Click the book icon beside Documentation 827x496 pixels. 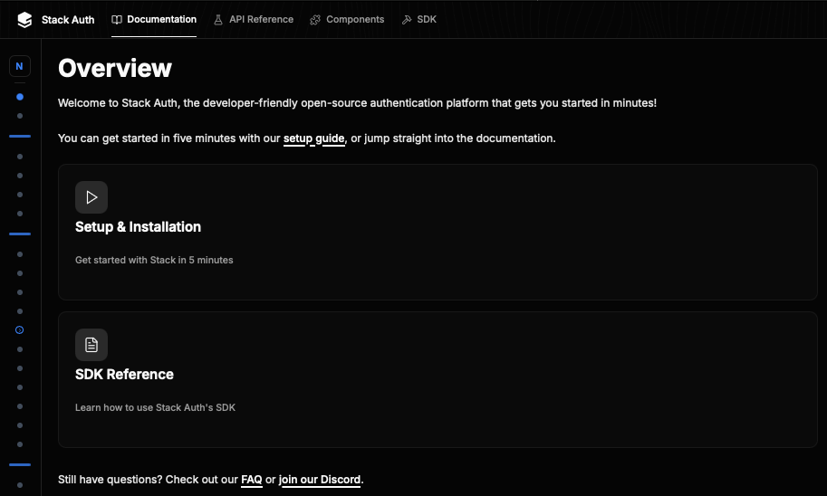(117, 20)
